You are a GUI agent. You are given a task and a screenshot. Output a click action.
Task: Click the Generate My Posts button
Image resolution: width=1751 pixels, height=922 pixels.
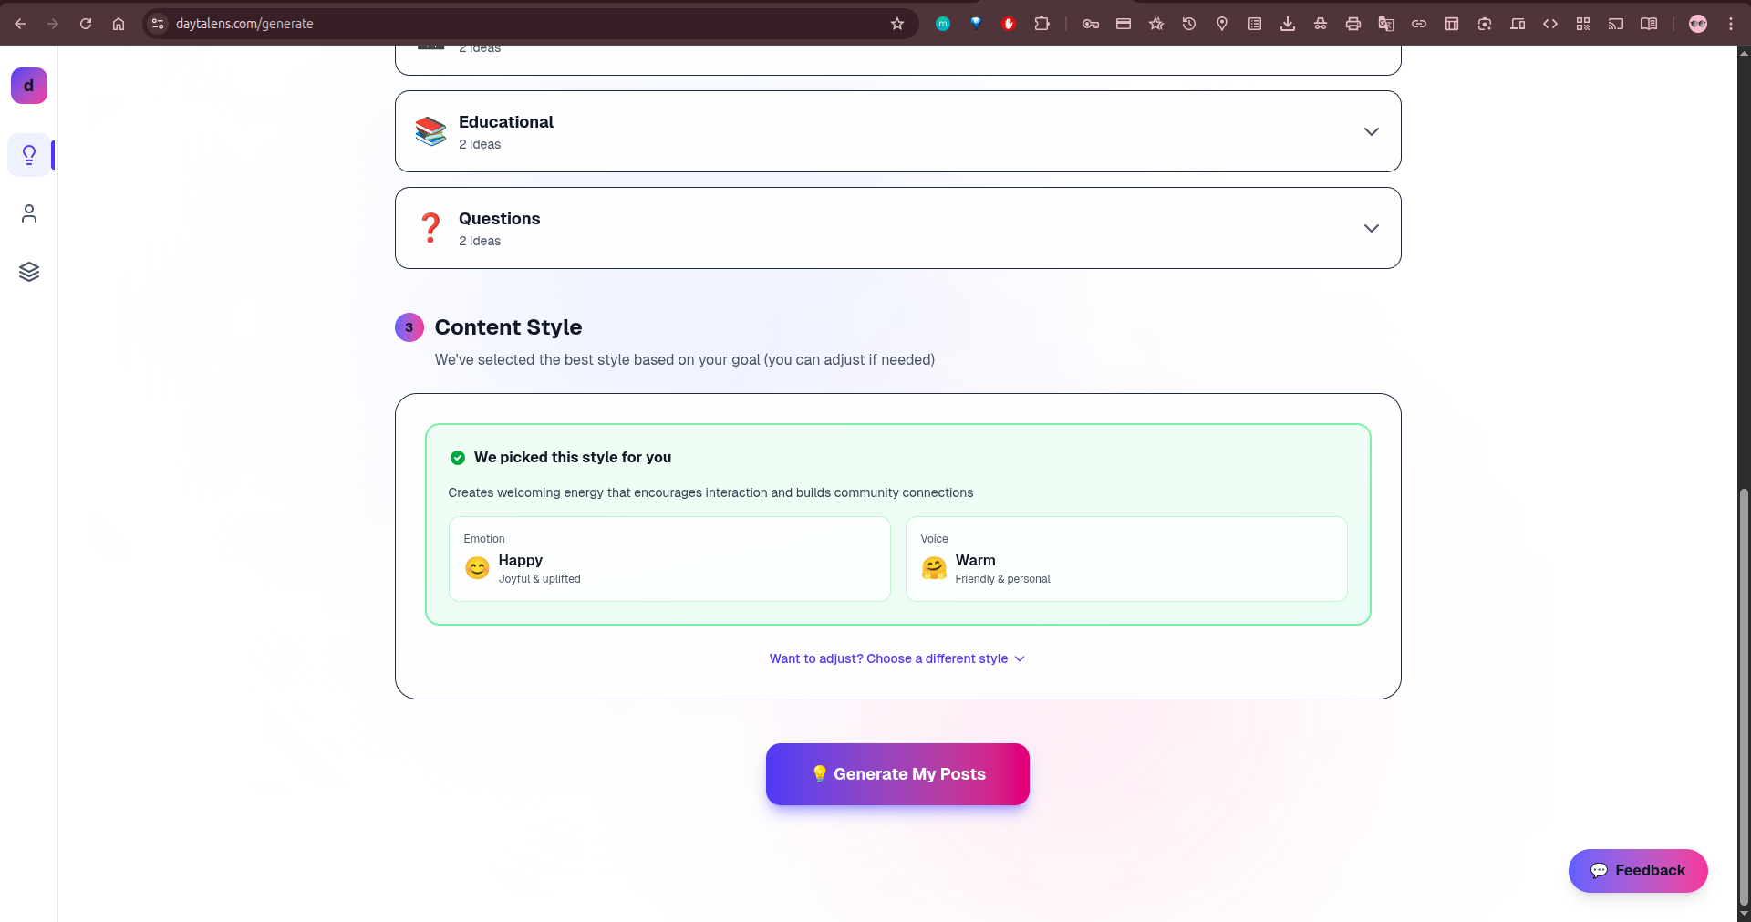click(896, 774)
